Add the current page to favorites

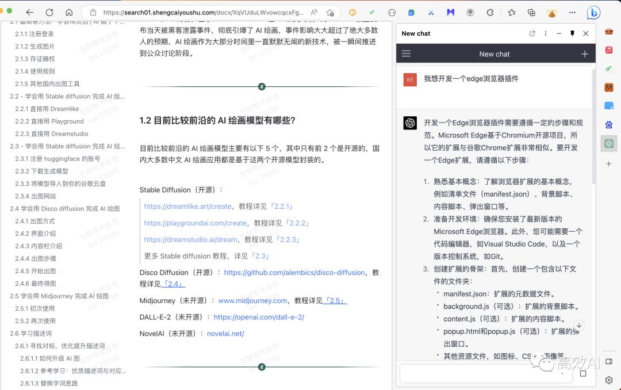click(x=511, y=13)
